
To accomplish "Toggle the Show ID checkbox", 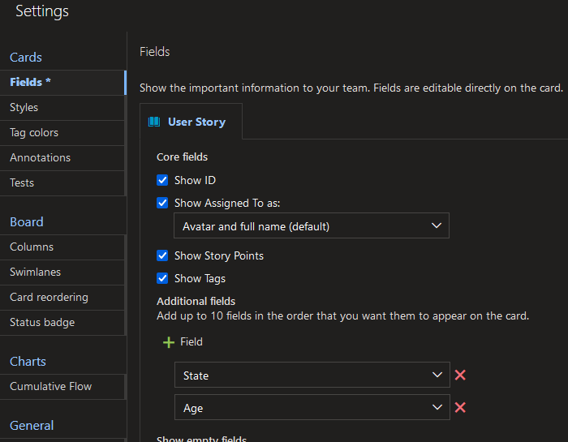I will pos(162,180).
